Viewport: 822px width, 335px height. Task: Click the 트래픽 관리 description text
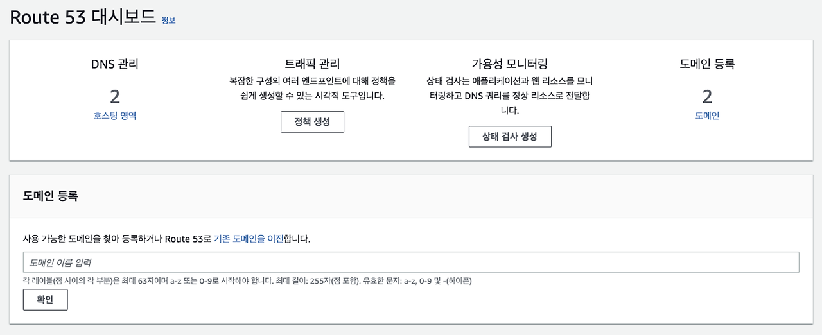(312, 89)
